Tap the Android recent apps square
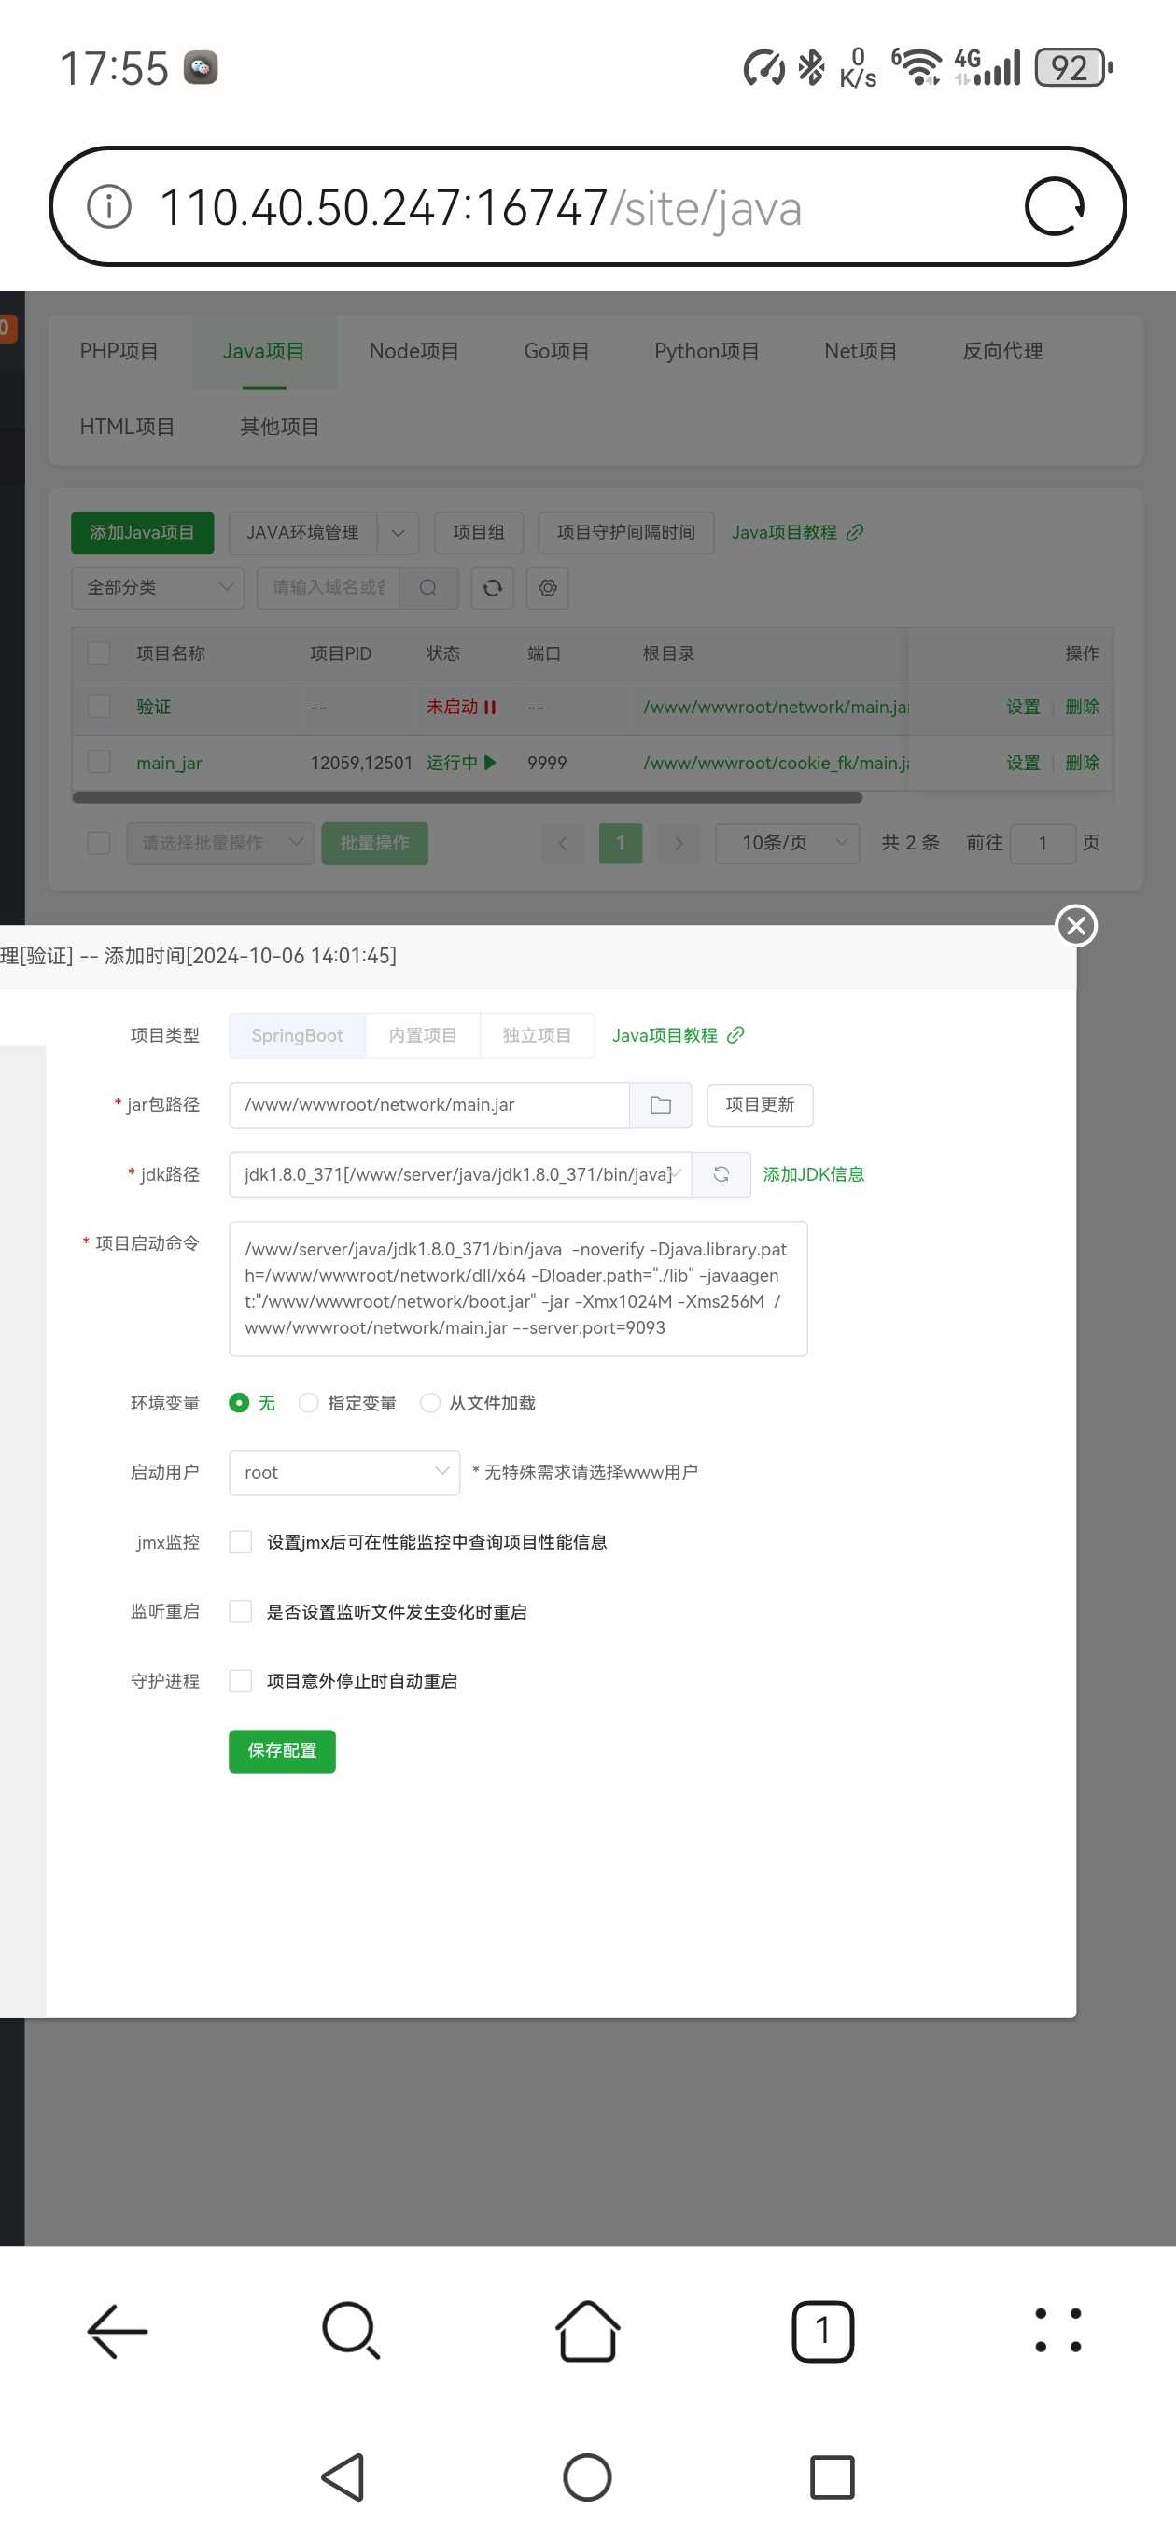The width and height of the screenshot is (1176, 2539). [x=832, y=2476]
